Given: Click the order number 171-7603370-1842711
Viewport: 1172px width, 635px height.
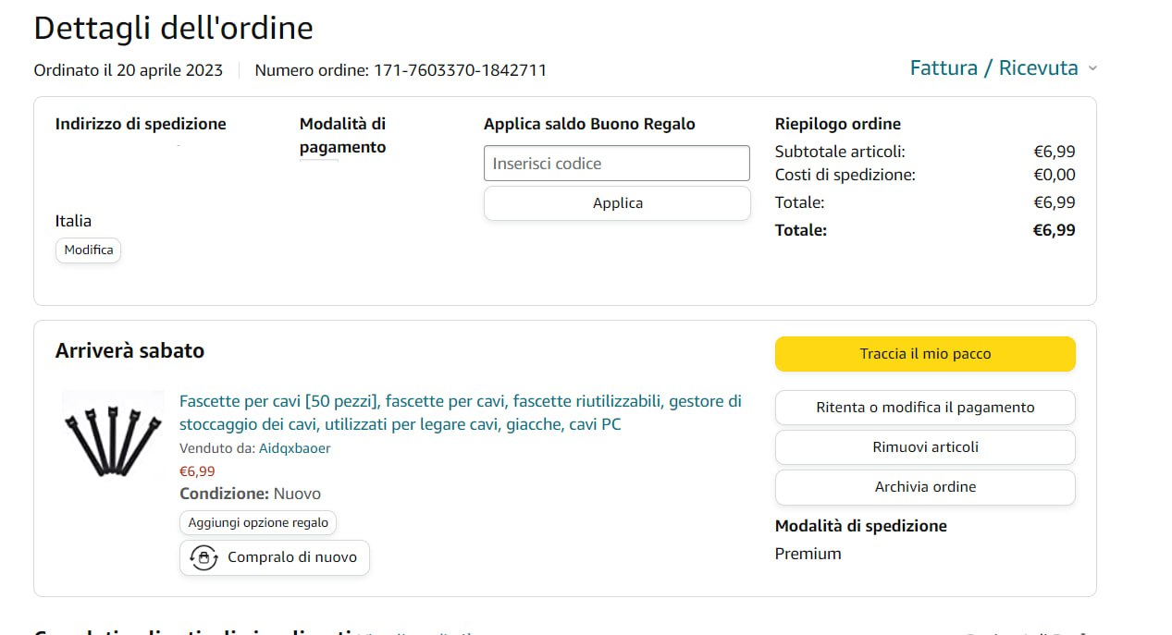Looking at the screenshot, I should 460,70.
